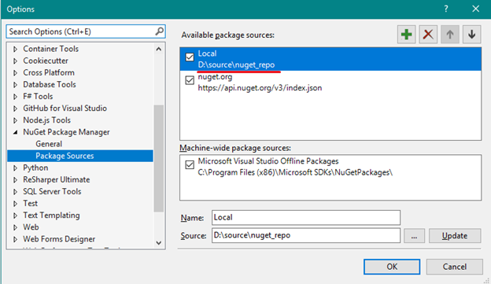Select SQL Server Tools label

pos(52,192)
